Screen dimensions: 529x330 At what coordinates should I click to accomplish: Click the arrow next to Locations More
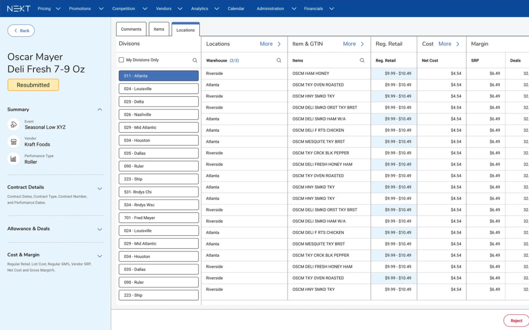click(279, 44)
